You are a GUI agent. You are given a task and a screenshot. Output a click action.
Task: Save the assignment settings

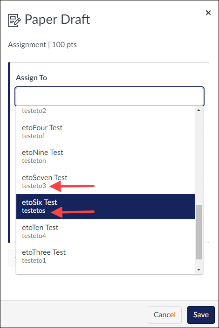(201, 315)
